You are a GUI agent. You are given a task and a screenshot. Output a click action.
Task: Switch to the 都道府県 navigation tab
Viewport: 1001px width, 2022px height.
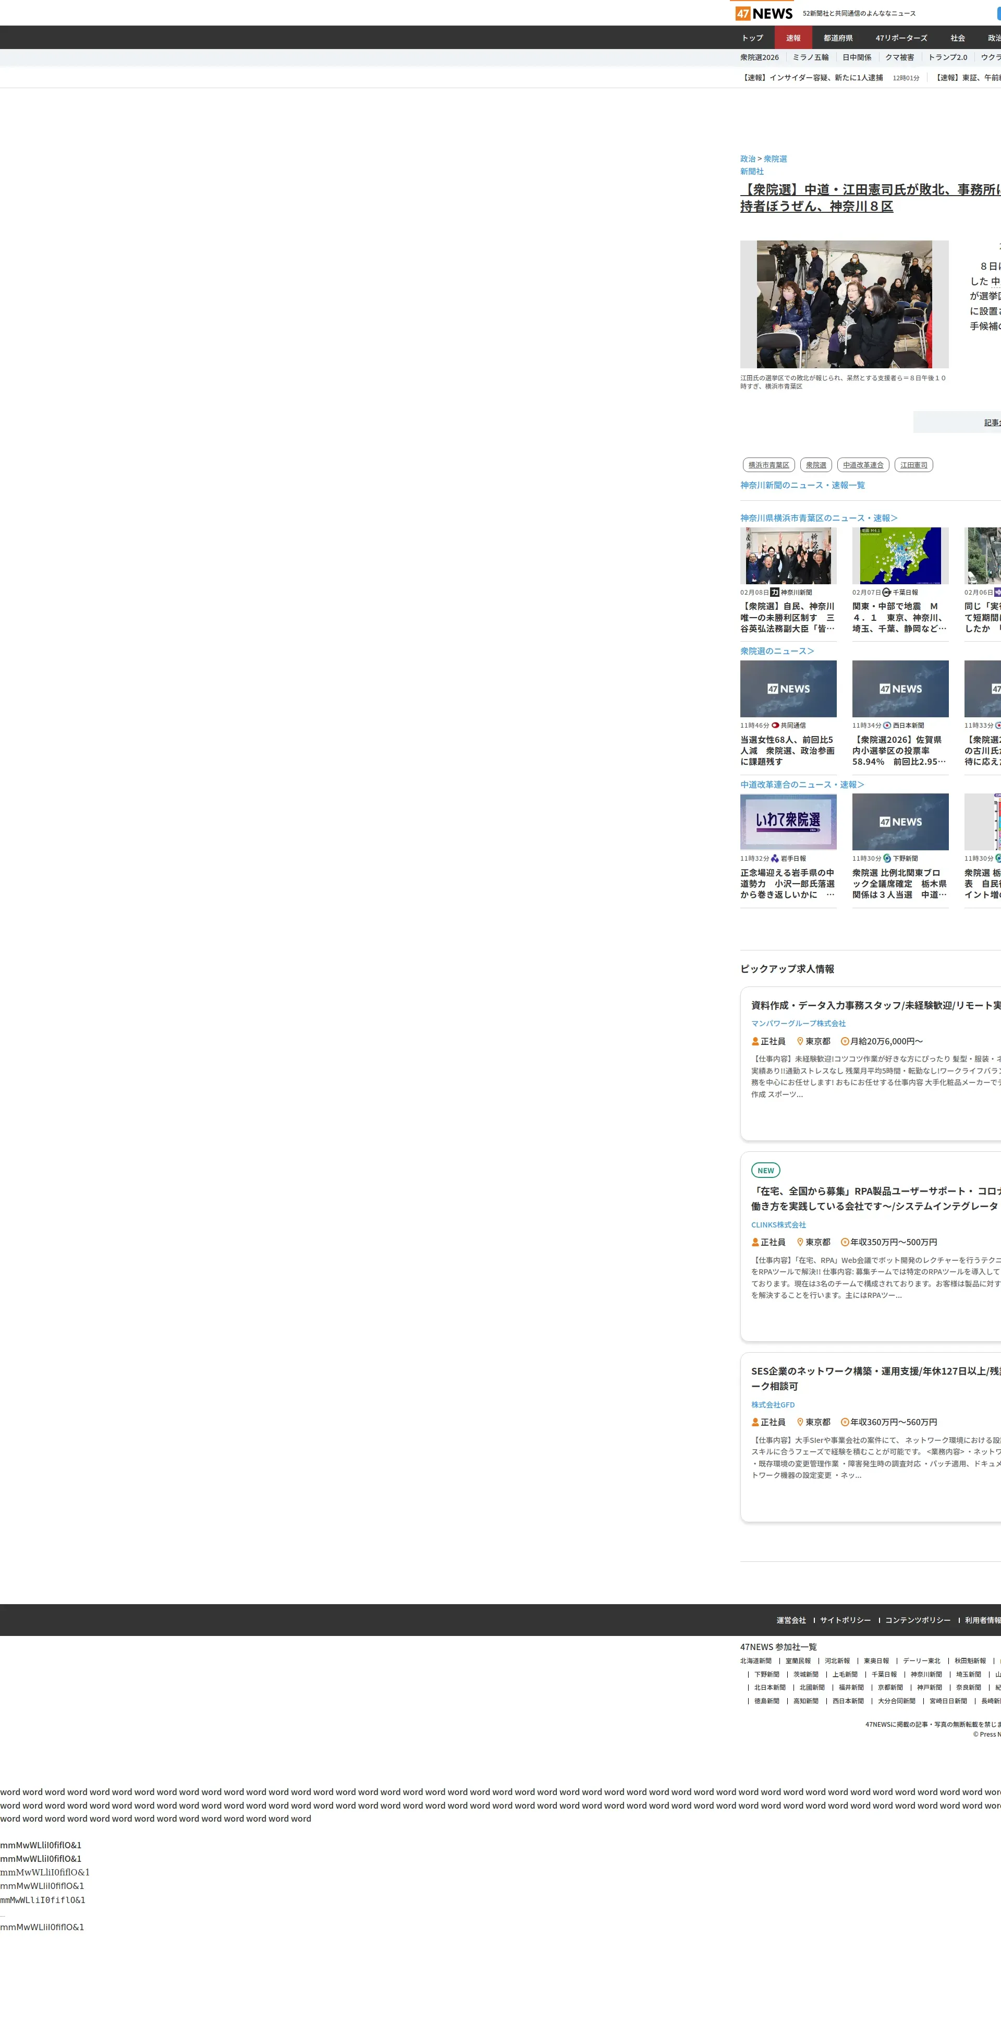pyautogui.click(x=838, y=38)
